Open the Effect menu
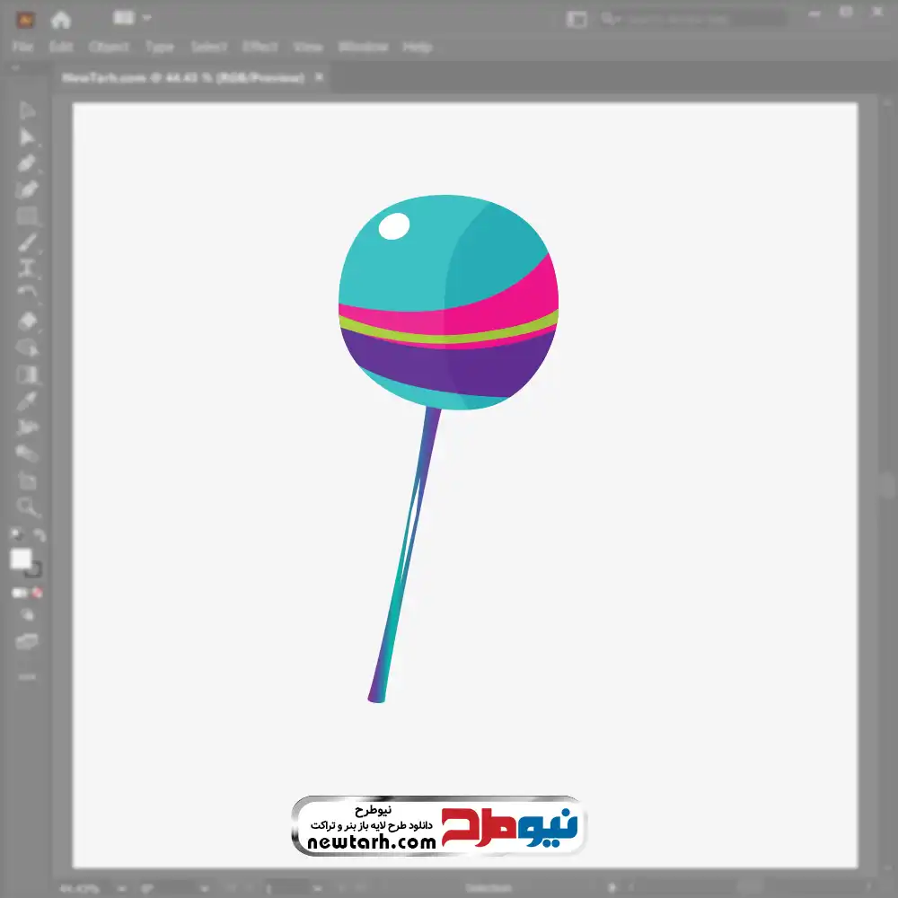The image size is (898, 898). 260,47
